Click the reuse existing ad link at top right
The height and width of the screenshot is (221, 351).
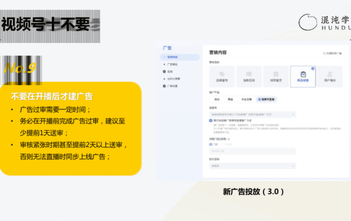pyautogui.click(x=332, y=53)
